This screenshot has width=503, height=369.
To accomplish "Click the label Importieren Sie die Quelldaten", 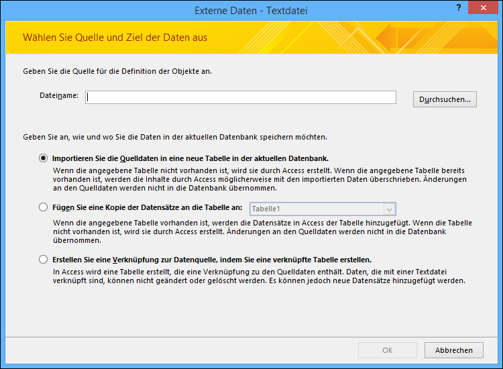I will point(190,158).
